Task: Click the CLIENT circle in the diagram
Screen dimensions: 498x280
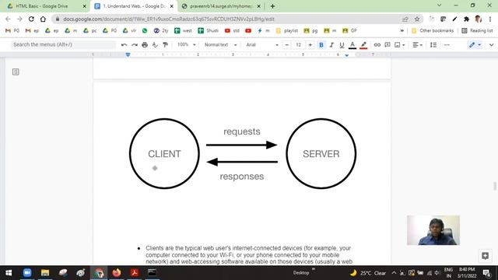Action: point(164,154)
